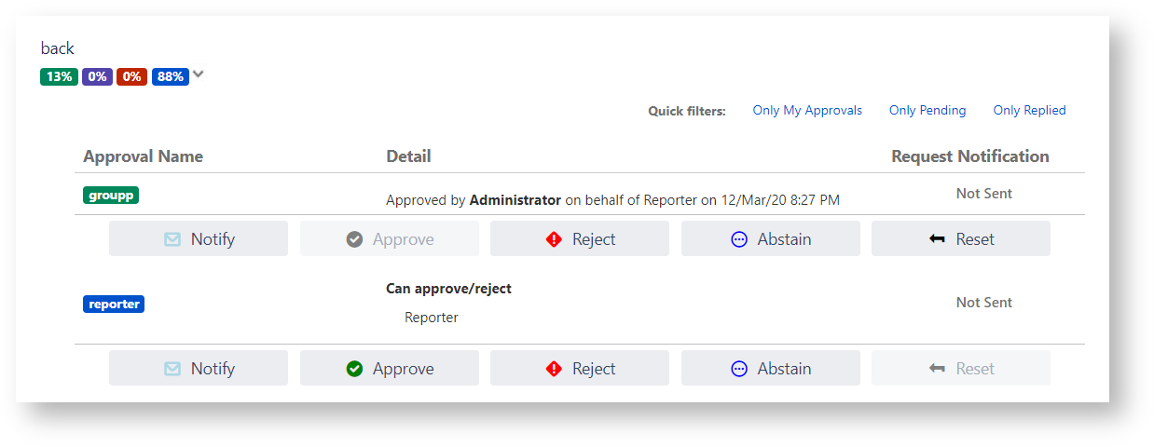The width and height of the screenshot is (1154, 447).
Task: Click green checkmark Approve icon for reporter
Action: tap(354, 369)
